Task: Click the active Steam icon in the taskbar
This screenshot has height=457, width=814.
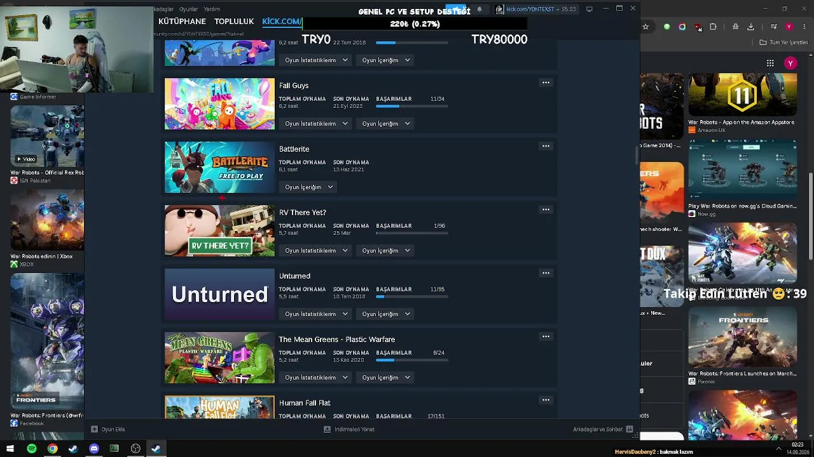Action: pyautogui.click(x=156, y=449)
